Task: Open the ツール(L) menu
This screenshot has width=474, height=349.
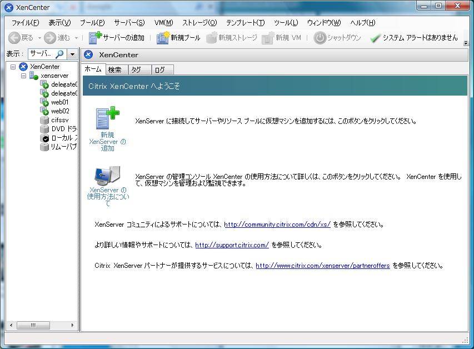Action: click(286, 23)
